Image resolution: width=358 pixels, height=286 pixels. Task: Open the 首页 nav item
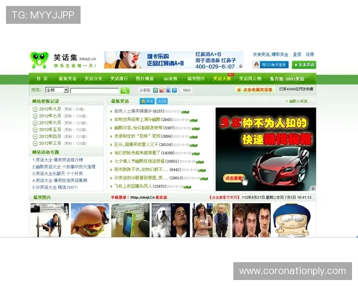(42, 79)
